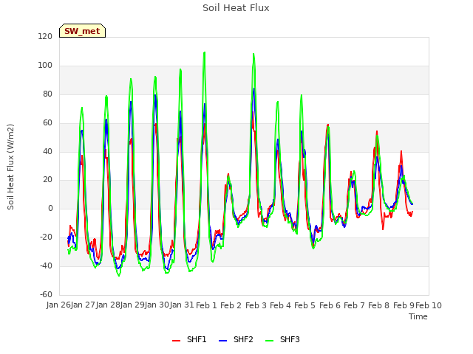Click the Feb 8 x-axis label

pyautogui.click(x=378, y=305)
